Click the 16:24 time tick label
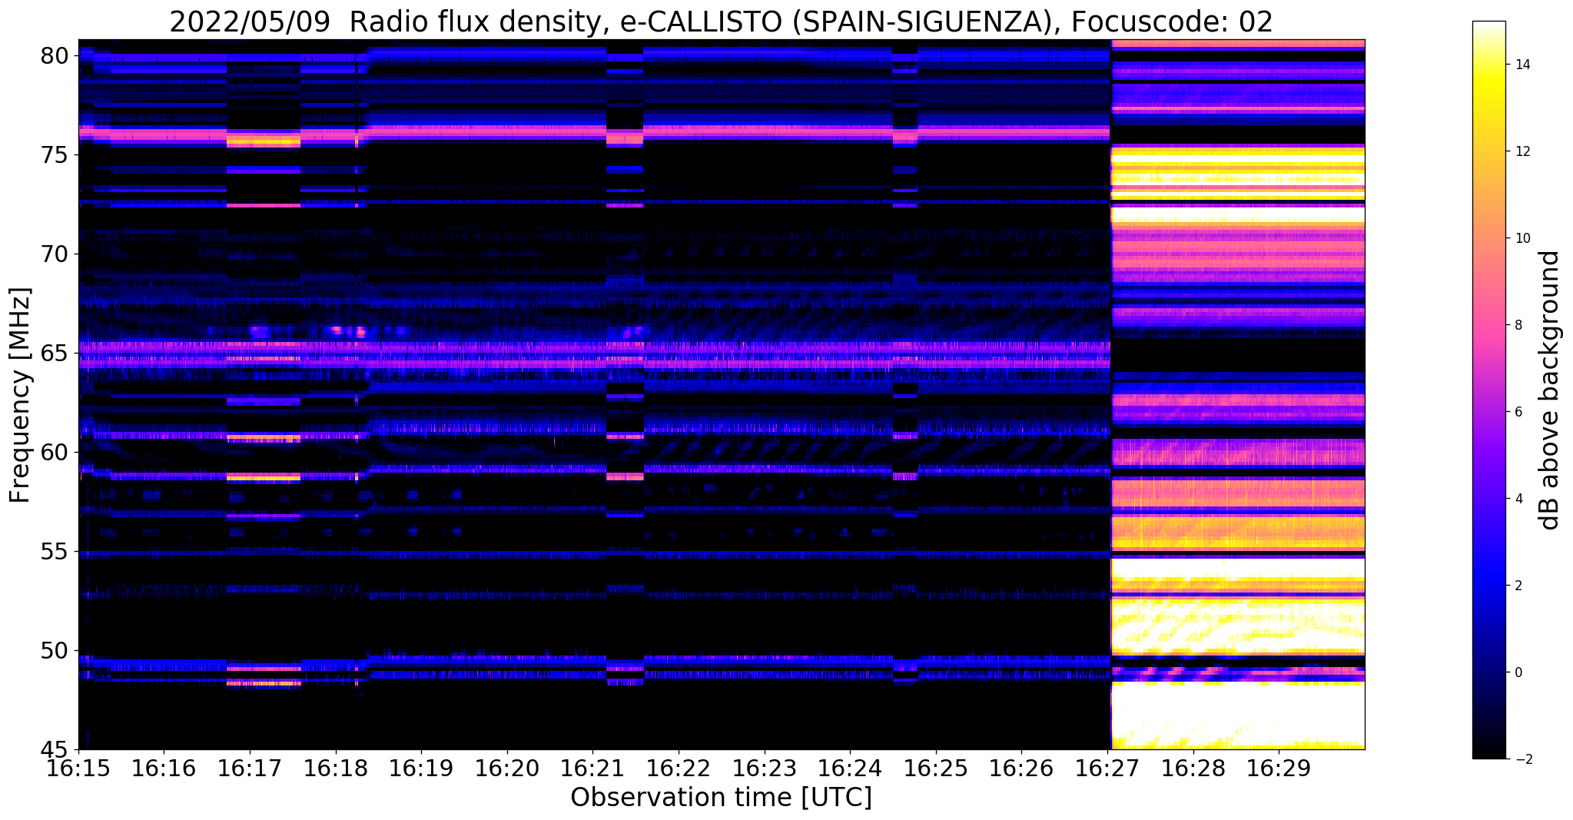1573x820 pixels. (x=850, y=769)
